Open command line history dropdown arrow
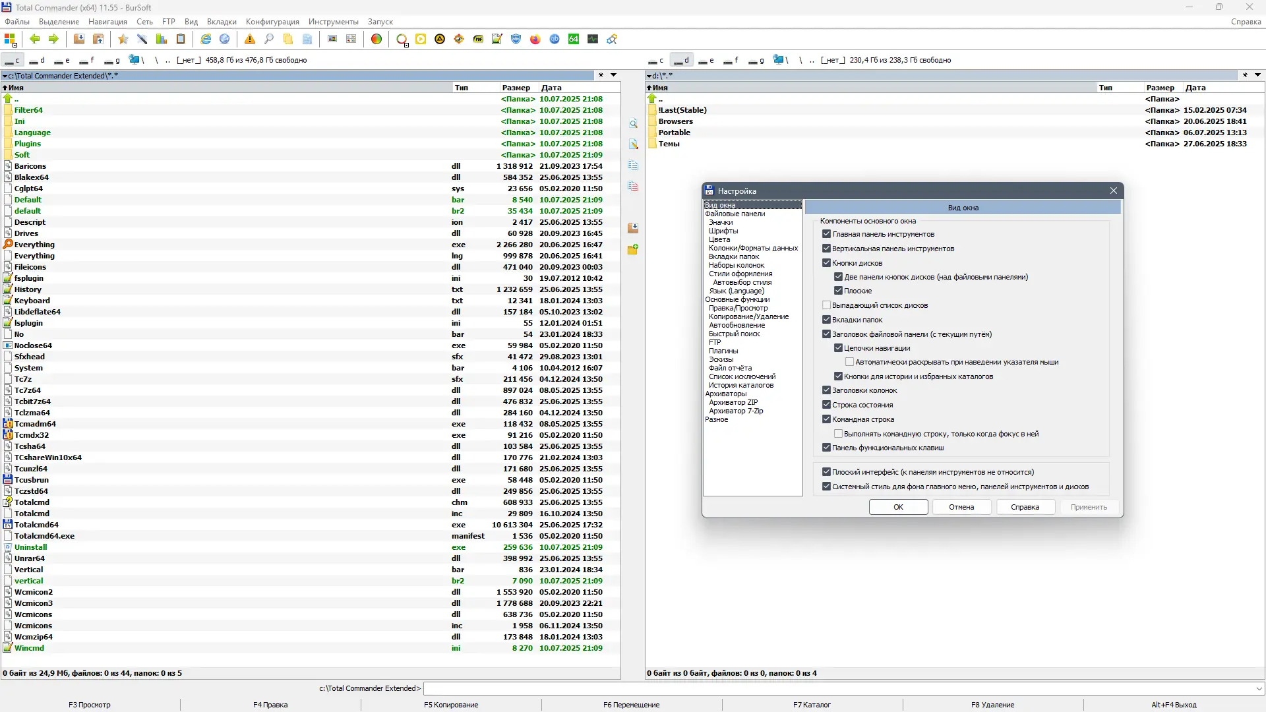This screenshot has width=1266, height=712. point(1259,688)
